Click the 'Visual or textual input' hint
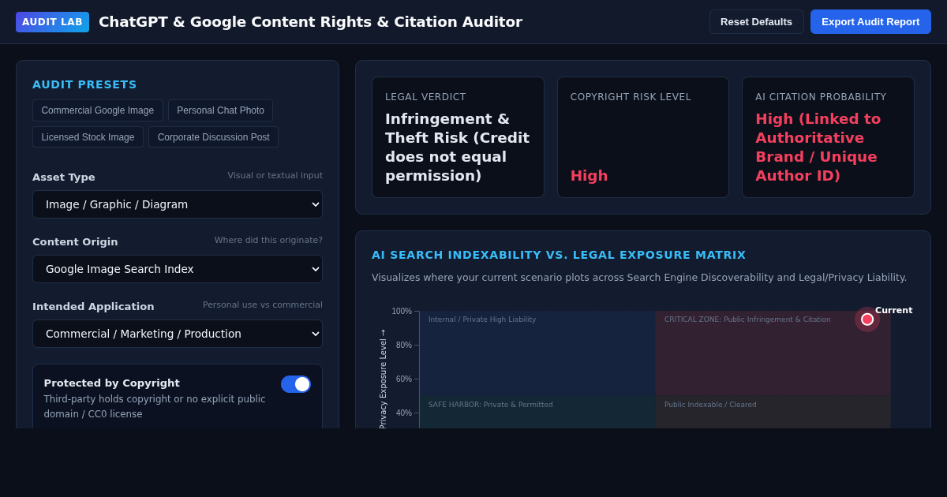Screen dimensions: 947x497 275,176
